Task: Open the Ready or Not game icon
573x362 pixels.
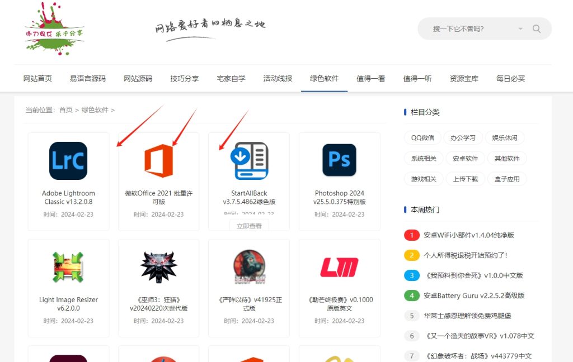Action: [x=249, y=267]
